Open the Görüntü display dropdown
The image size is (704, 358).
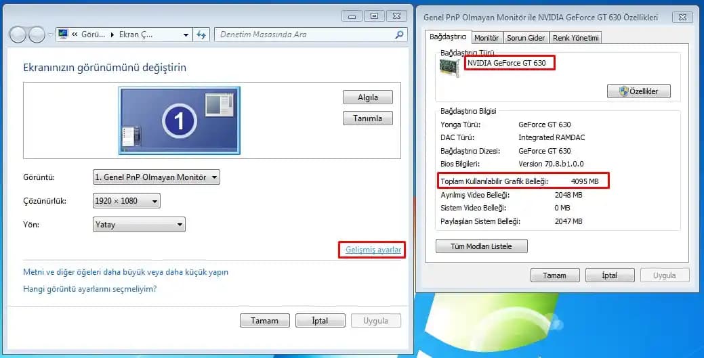tap(156, 177)
